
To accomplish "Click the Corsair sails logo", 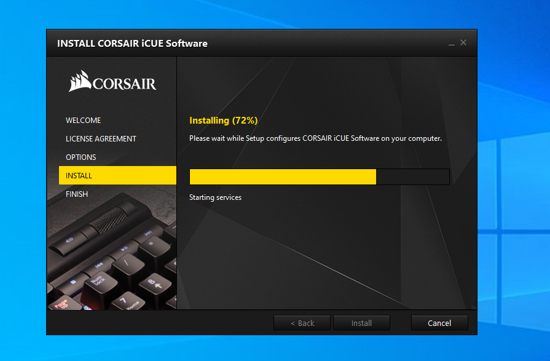I will (x=112, y=81).
